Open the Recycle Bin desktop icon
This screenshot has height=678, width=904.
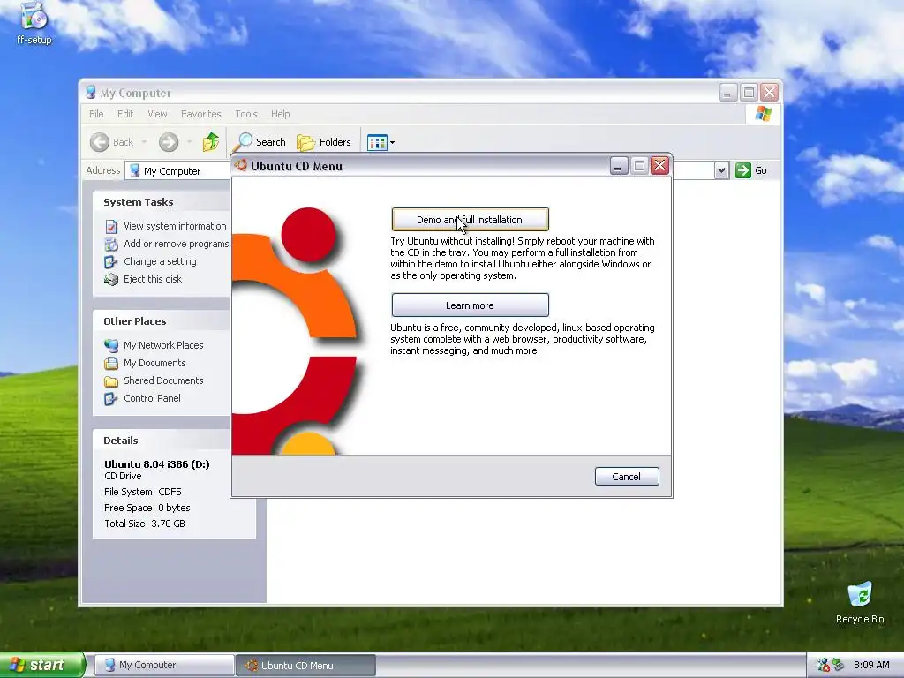860,602
